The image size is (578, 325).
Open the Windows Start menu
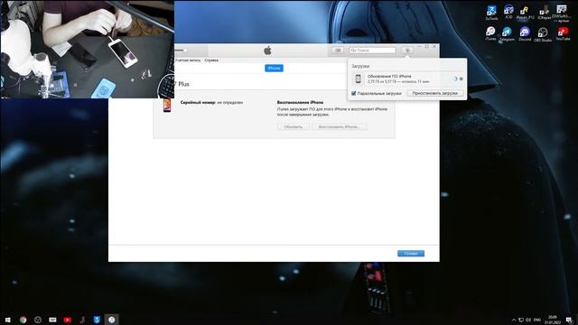coord(7,320)
